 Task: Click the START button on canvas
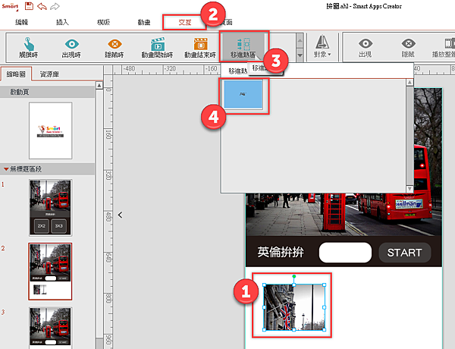click(x=405, y=253)
